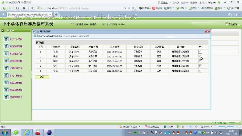Click the favorites star icon
Image resolution: width=242 pixels, height=136 pixels.
(32, 8)
